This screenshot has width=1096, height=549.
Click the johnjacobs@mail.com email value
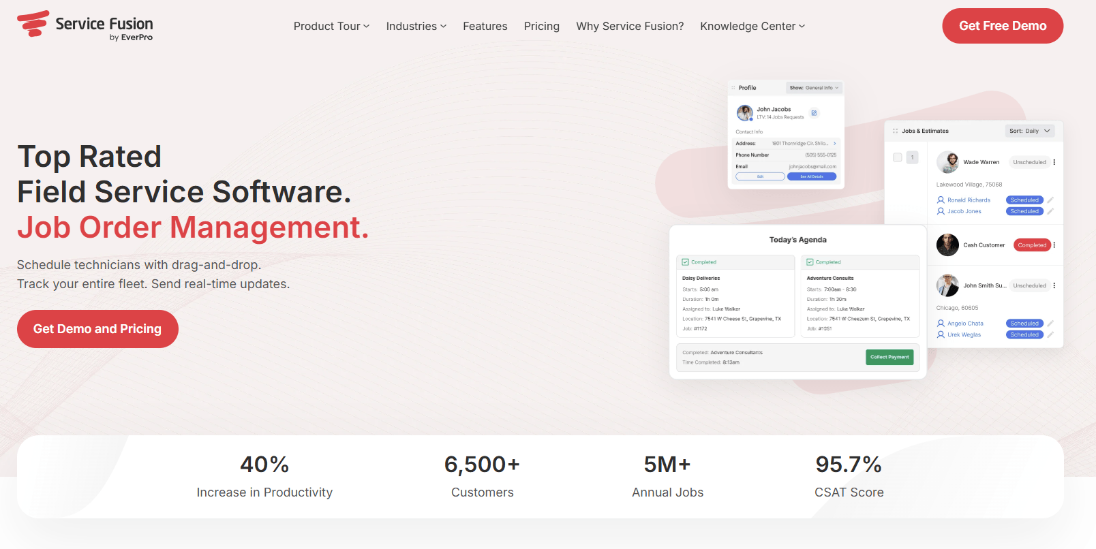[812, 167]
